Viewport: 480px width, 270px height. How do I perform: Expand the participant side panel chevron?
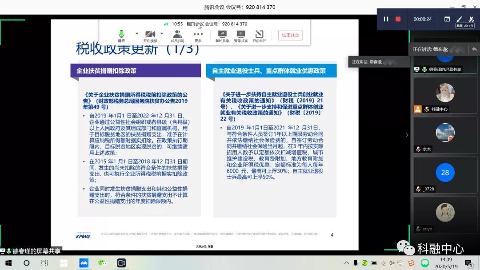407,135
